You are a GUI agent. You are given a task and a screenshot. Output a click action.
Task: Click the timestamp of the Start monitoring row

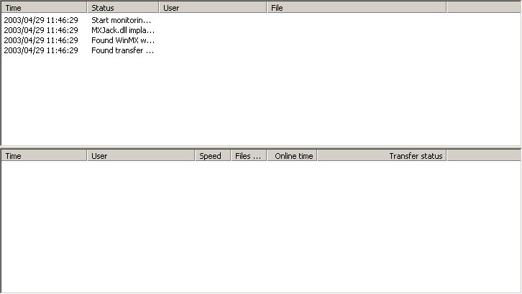[x=41, y=20]
